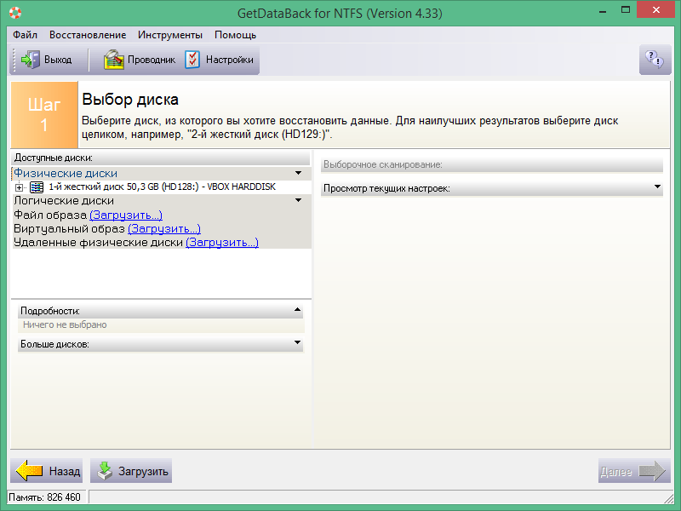Click Загрузить link for Виртуальный образ

tap(164, 228)
